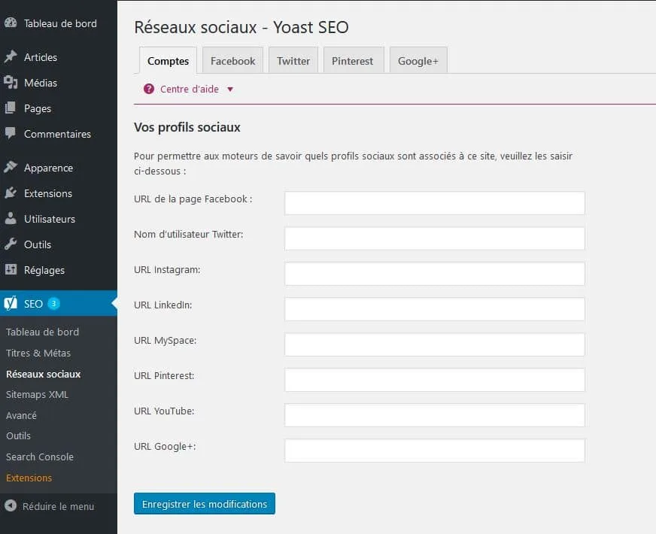Viewport: 656px width, 534px height.
Task: Click the Pages icon in sidebar
Action: coord(11,108)
